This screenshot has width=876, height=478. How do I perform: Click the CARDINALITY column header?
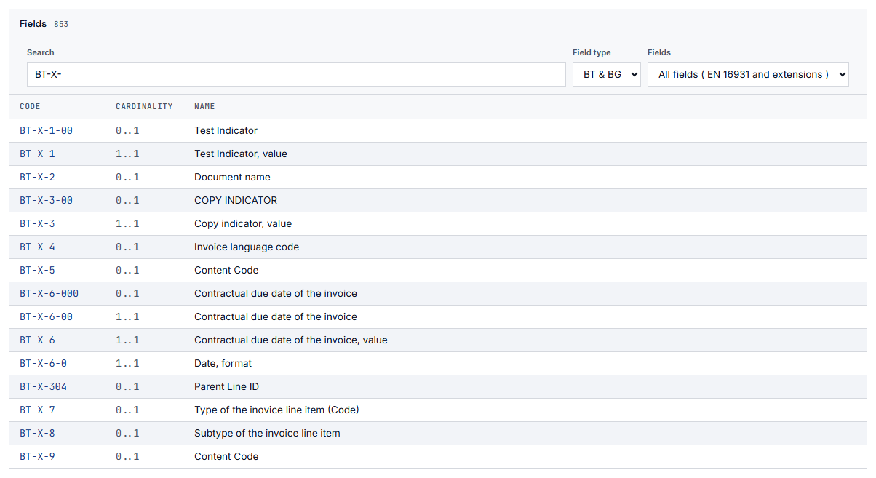[x=144, y=107]
